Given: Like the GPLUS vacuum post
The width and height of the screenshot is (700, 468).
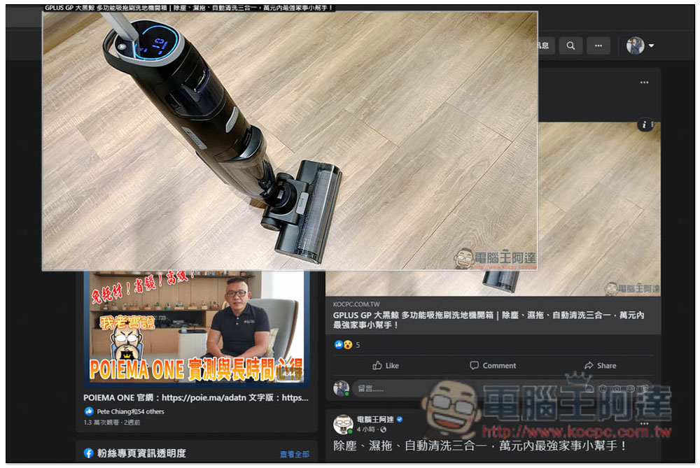Looking at the screenshot, I should 386,365.
